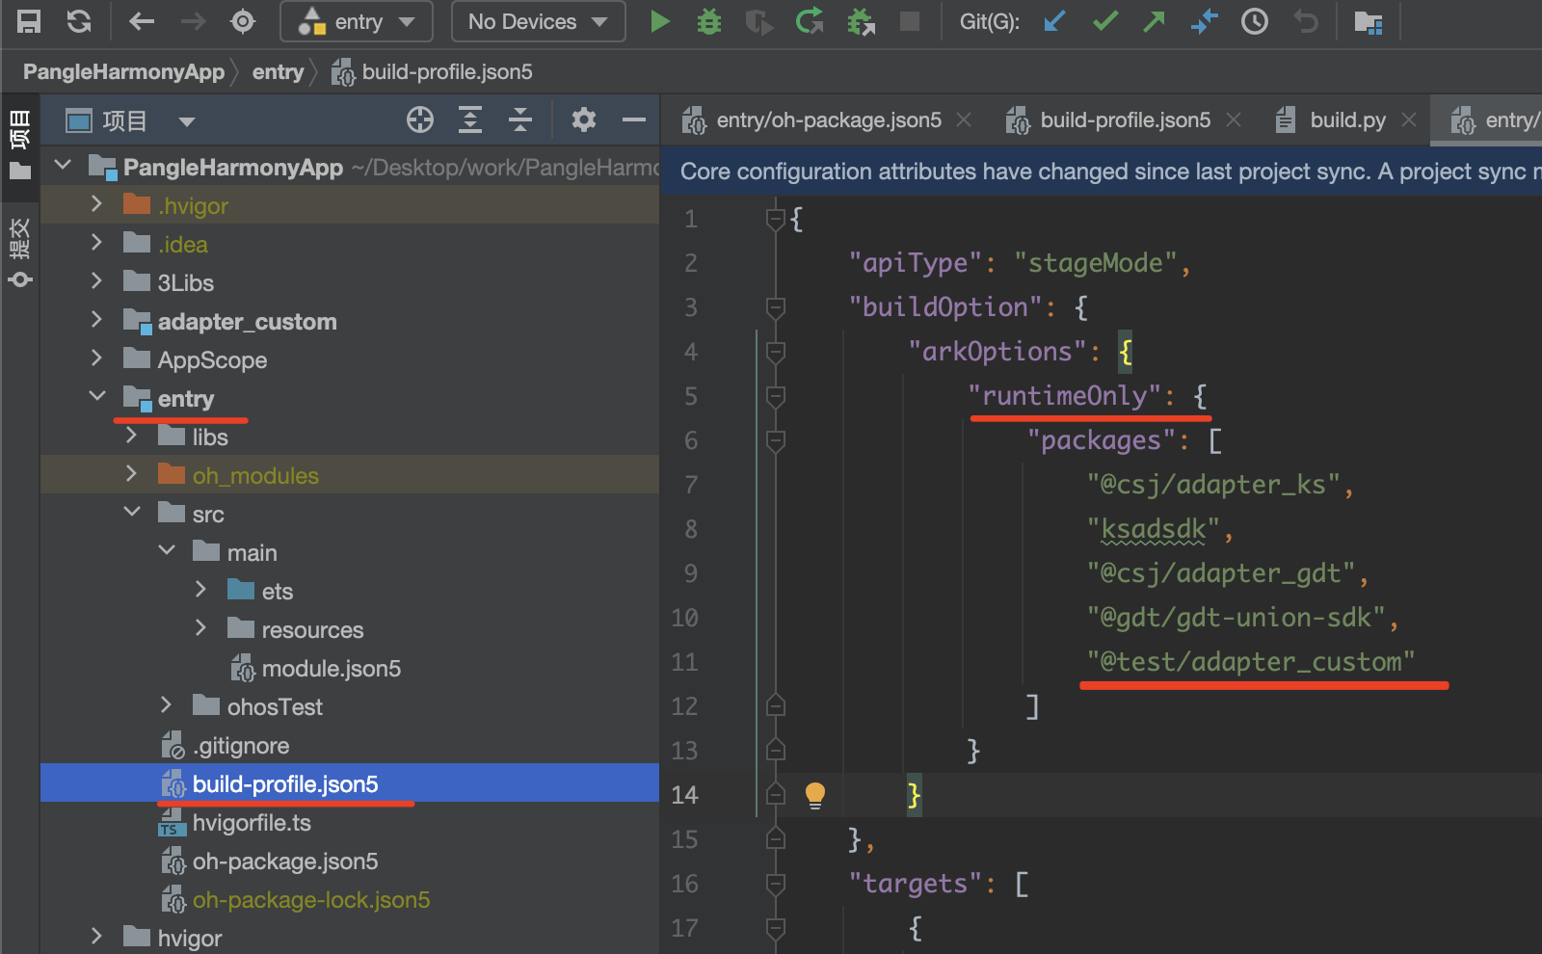Click the yellow lightbulb quick-fix icon
This screenshot has width=1542, height=954.
(814, 794)
